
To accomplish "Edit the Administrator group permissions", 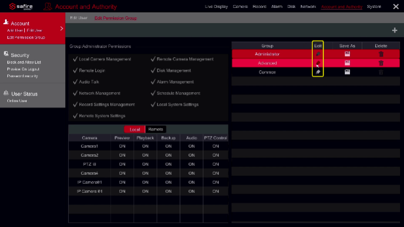I will [x=318, y=54].
